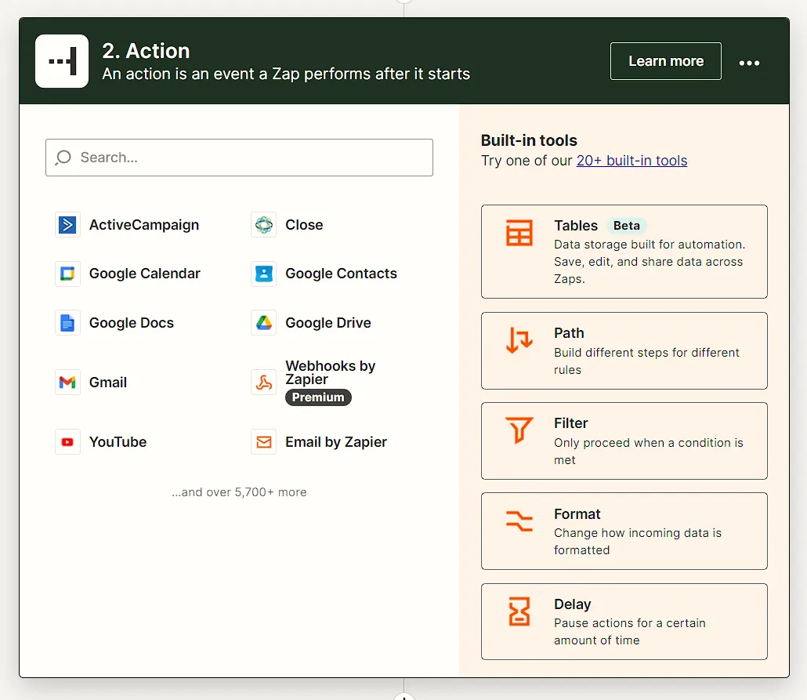Choose the Google Drive icon
The height and width of the screenshot is (700, 807).
[264, 323]
